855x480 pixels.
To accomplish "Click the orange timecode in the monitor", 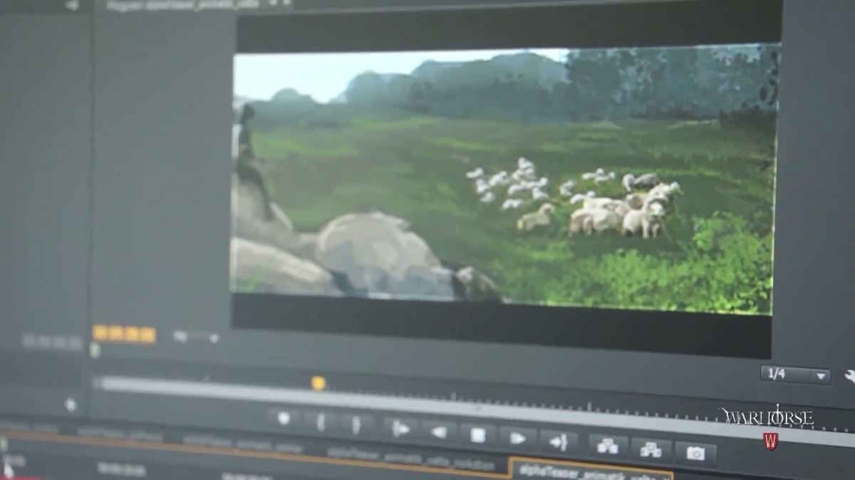I will 124,334.
